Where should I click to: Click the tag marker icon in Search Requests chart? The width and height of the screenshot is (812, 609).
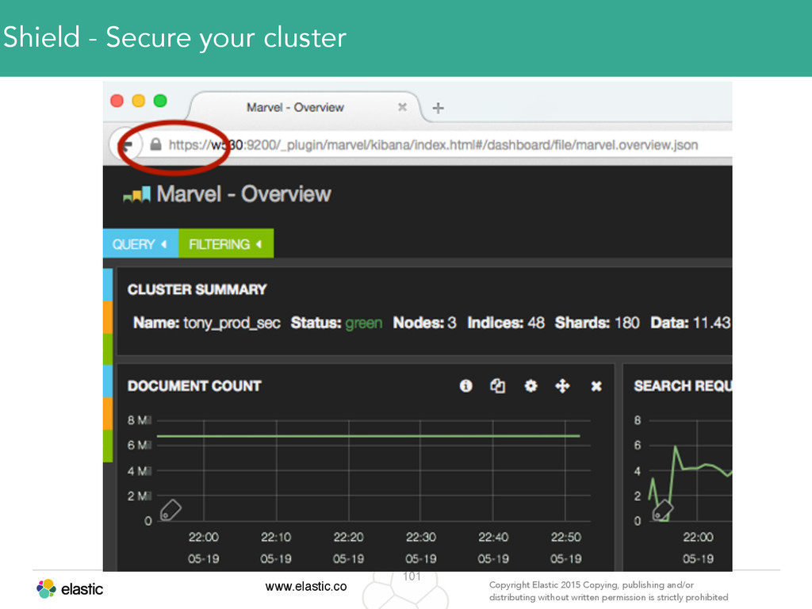pos(662,510)
